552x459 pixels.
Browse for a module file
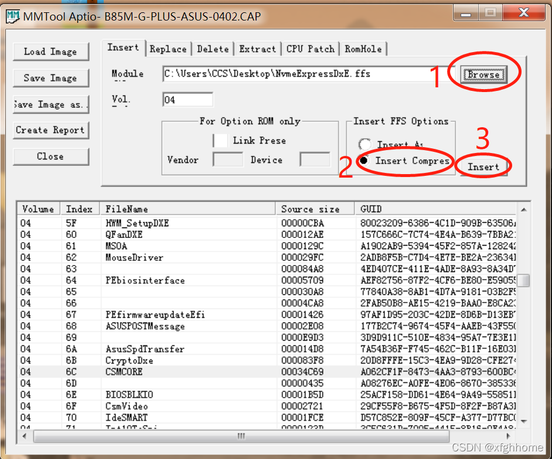point(483,74)
